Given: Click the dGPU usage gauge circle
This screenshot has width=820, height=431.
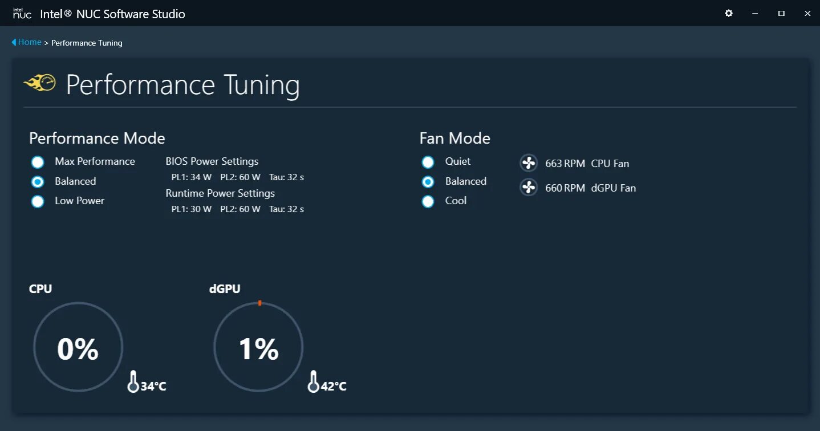Looking at the screenshot, I should [x=258, y=347].
